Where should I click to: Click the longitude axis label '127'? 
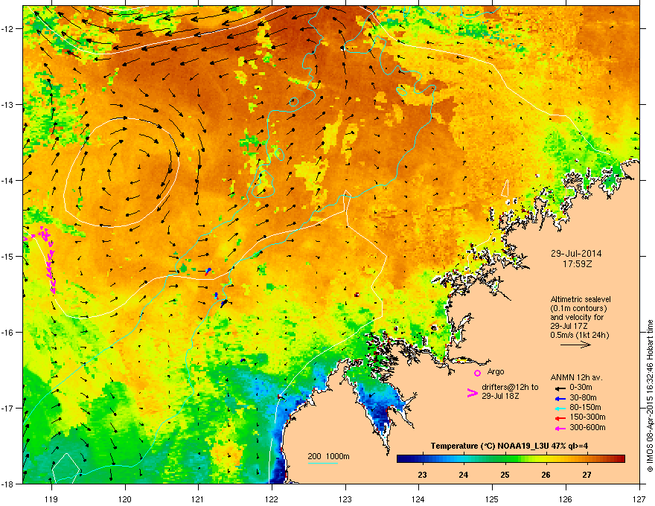pos(639,499)
